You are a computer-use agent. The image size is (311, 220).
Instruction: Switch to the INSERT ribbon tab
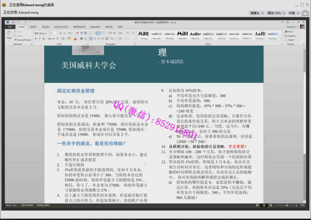click(33, 27)
